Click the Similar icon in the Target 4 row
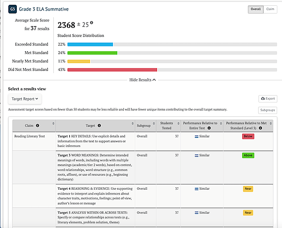The image size is (282, 228). 196,189
